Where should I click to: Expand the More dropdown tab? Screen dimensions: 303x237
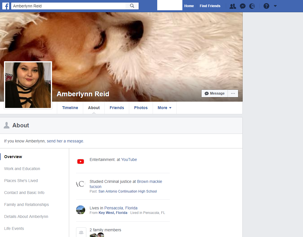click(164, 108)
